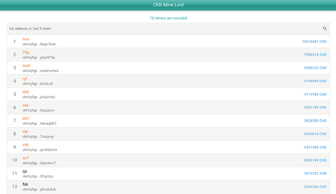Select miner 067 in rank 7
This screenshot has height=194, width=336.
coord(26,118)
